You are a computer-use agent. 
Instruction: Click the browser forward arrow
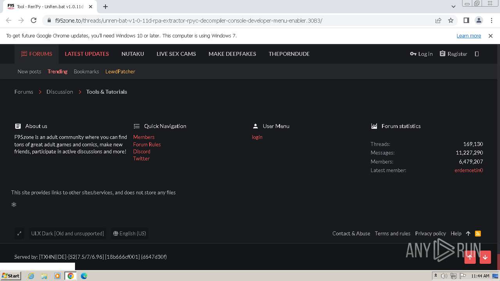point(21,20)
